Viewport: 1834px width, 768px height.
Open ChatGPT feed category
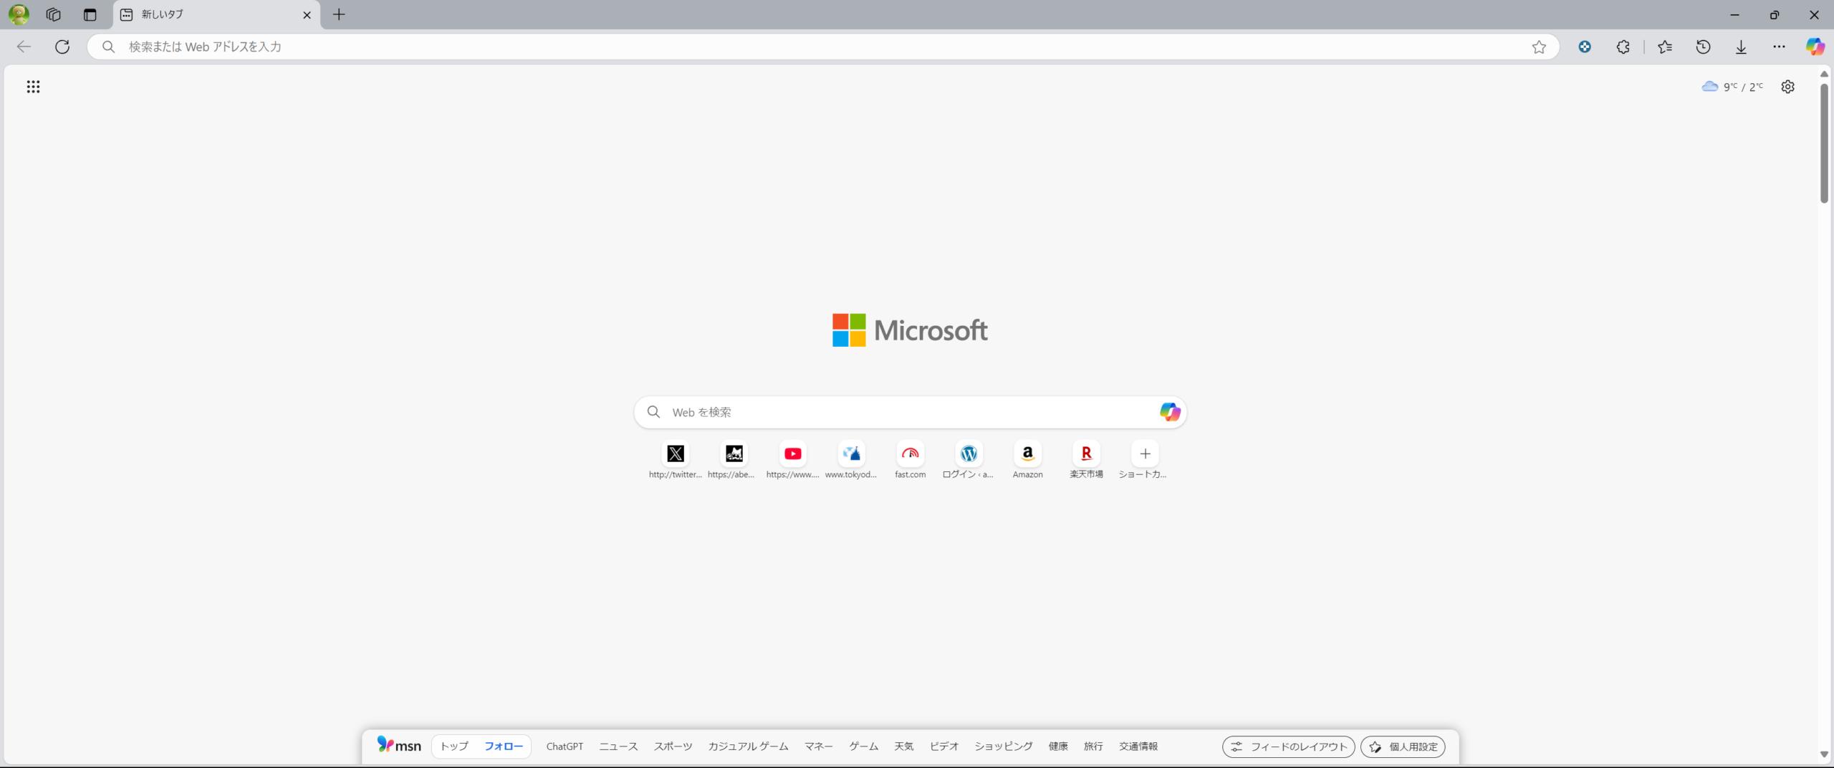[565, 747]
